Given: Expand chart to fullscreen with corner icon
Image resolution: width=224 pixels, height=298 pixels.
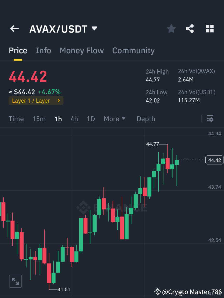Looking at the screenshot, I should point(15,281).
